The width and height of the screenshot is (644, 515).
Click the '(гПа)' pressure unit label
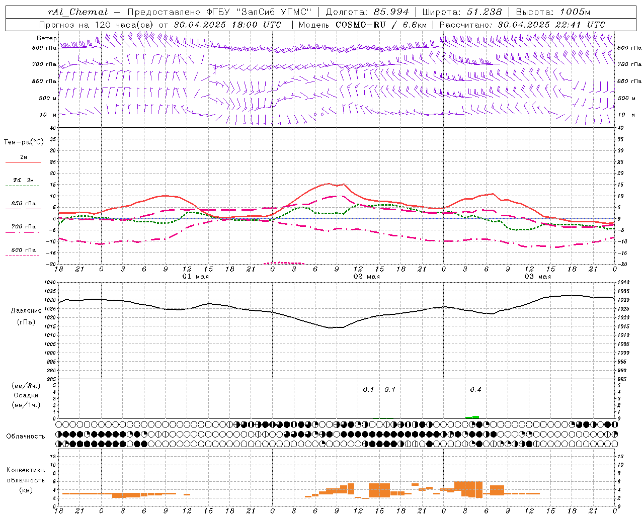point(26,322)
